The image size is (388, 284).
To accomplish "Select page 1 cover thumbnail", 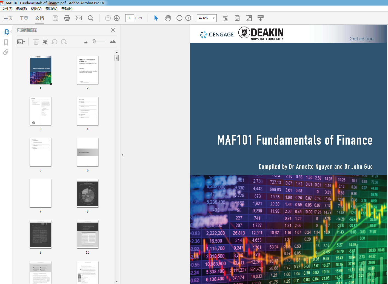I will [x=41, y=70].
